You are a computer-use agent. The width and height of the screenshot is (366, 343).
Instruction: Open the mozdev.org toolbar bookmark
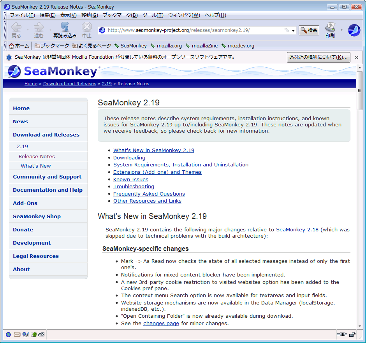[x=238, y=46]
